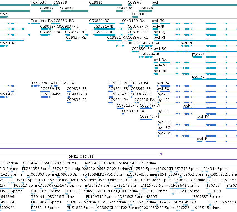Select EST HL04861.5prime
This screenshot has width=237, height=212.
click(205, 208)
